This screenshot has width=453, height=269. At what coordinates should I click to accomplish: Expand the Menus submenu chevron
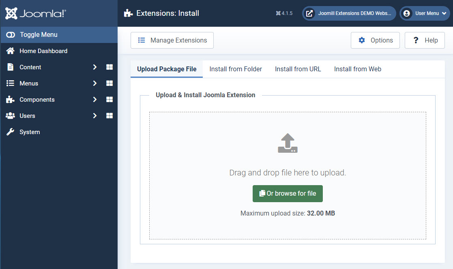click(x=95, y=83)
